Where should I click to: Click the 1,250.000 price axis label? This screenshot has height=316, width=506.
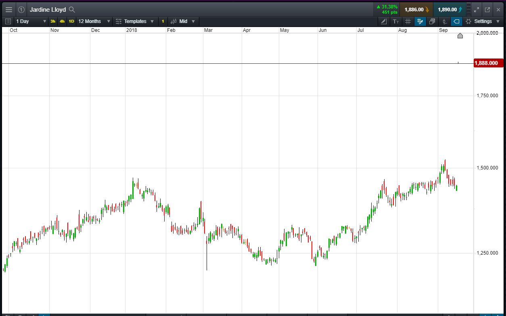coord(487,253)
